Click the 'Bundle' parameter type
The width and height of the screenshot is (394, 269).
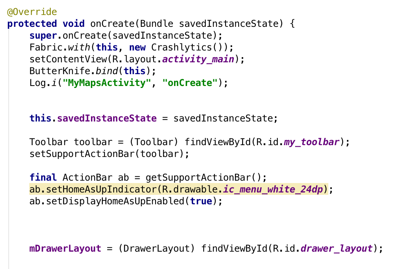pos(157,24)
